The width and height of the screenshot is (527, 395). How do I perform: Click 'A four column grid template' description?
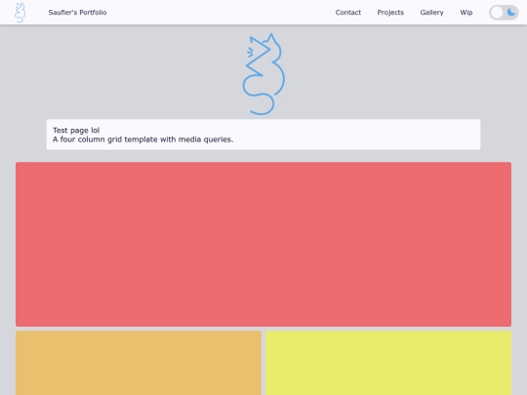point(142,139)
